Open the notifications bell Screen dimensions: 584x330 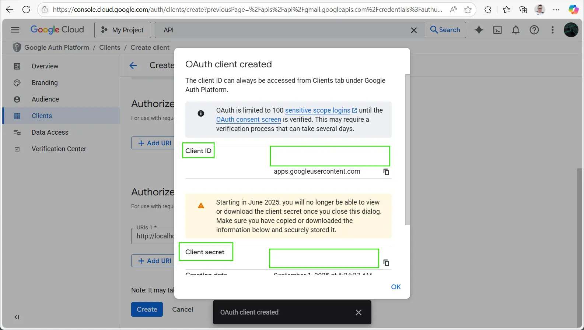coord(516,30)
